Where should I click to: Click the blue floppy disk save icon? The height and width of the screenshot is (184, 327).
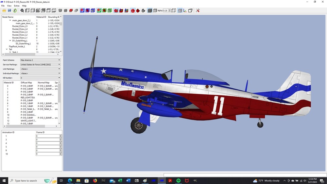tap(9, 10)
